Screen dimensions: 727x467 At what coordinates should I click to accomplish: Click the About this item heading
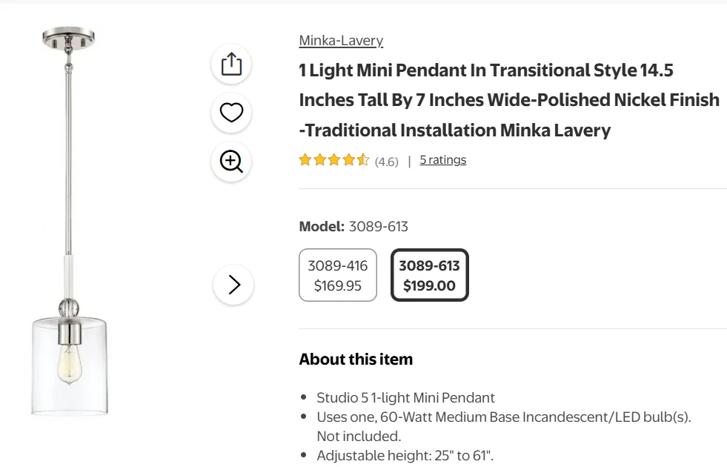[356, 360]
